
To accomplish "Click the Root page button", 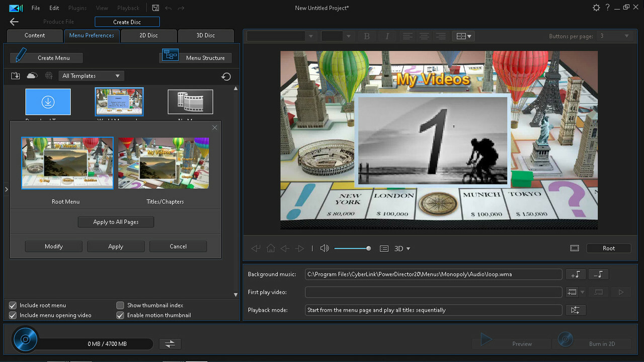I will pyautogui.click(x=609, y=248).
